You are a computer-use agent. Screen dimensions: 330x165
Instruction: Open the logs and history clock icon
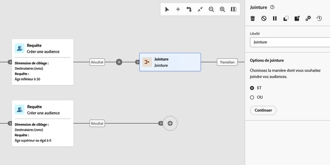coord(319,18)
